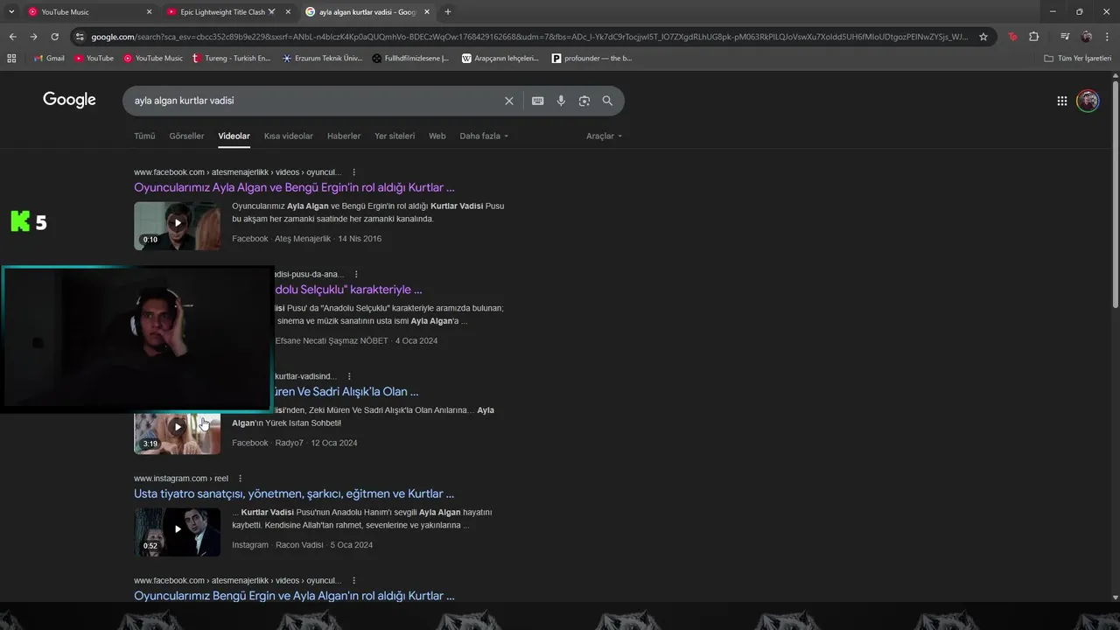Viewport: 1120px width, 630px height.
Task: Reload the current page
Action: pyautogui.click(x=54, y=37)
